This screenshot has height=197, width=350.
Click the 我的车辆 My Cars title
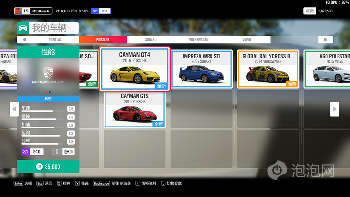(x=49, y=28)
